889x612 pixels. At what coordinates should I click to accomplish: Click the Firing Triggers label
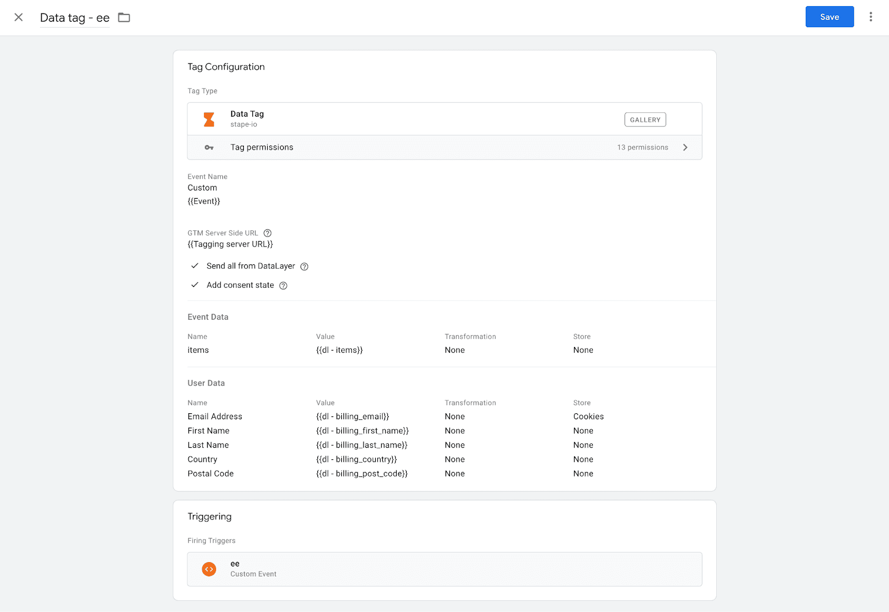click(x=211, y=541)
